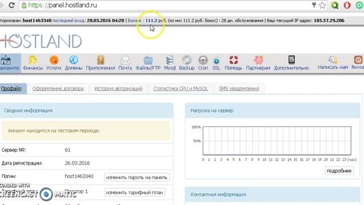
Task: Click the test period notice text
Action: pos(54,130)
